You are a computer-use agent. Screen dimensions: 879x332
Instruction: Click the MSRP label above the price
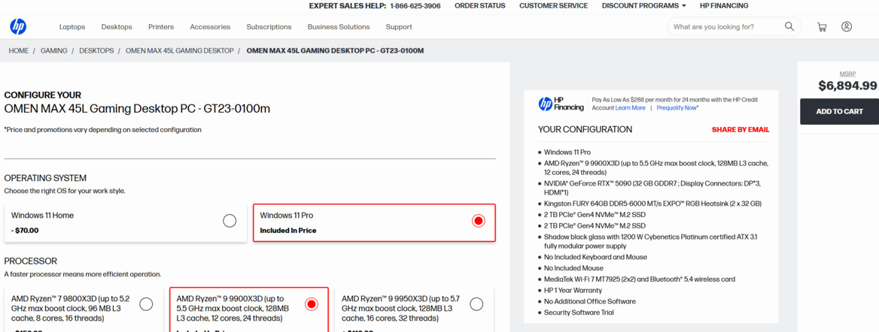tap(847, 74)
